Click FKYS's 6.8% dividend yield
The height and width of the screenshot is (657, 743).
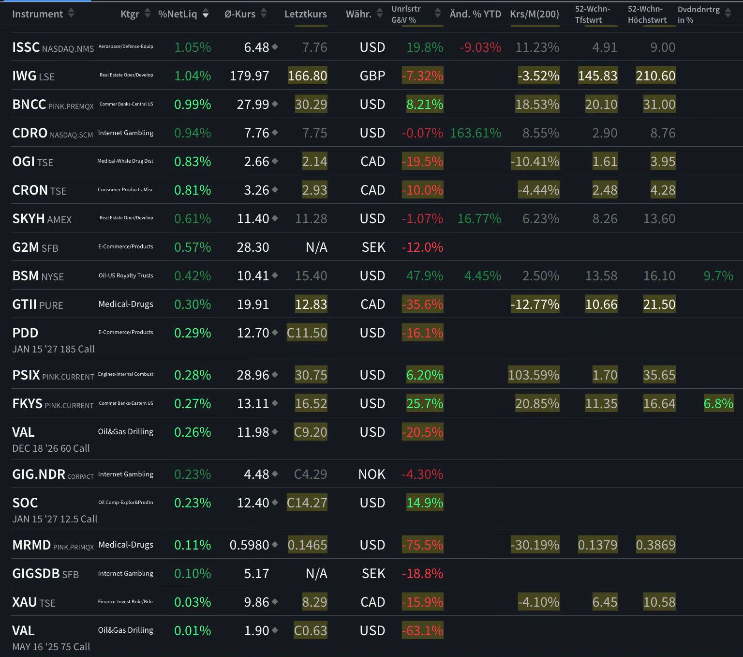pos(718,403)
